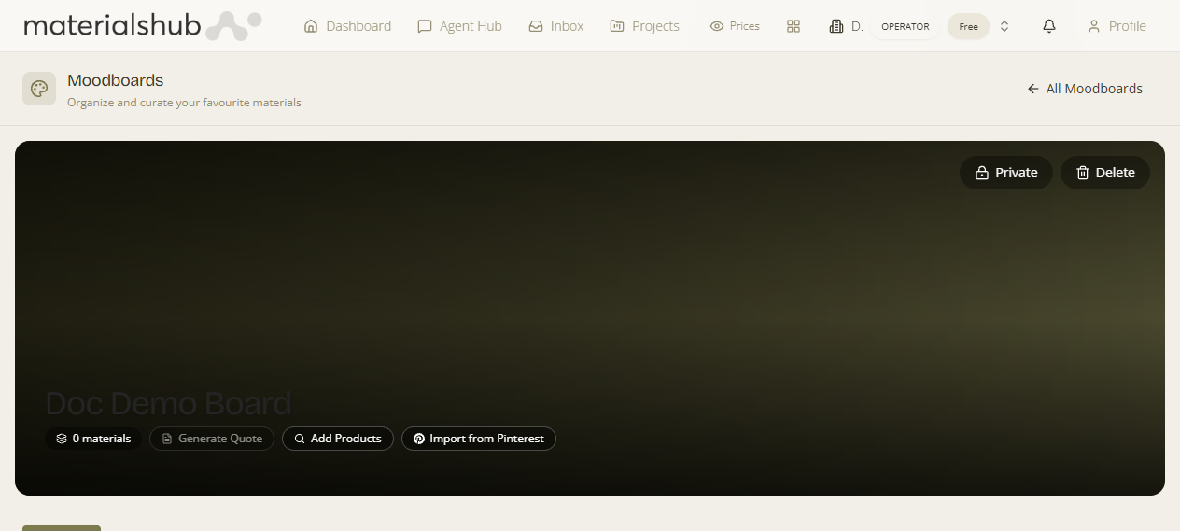Navigate to Projects
Viewport: 1180px width, 531px height.
[x=645, y=26]
